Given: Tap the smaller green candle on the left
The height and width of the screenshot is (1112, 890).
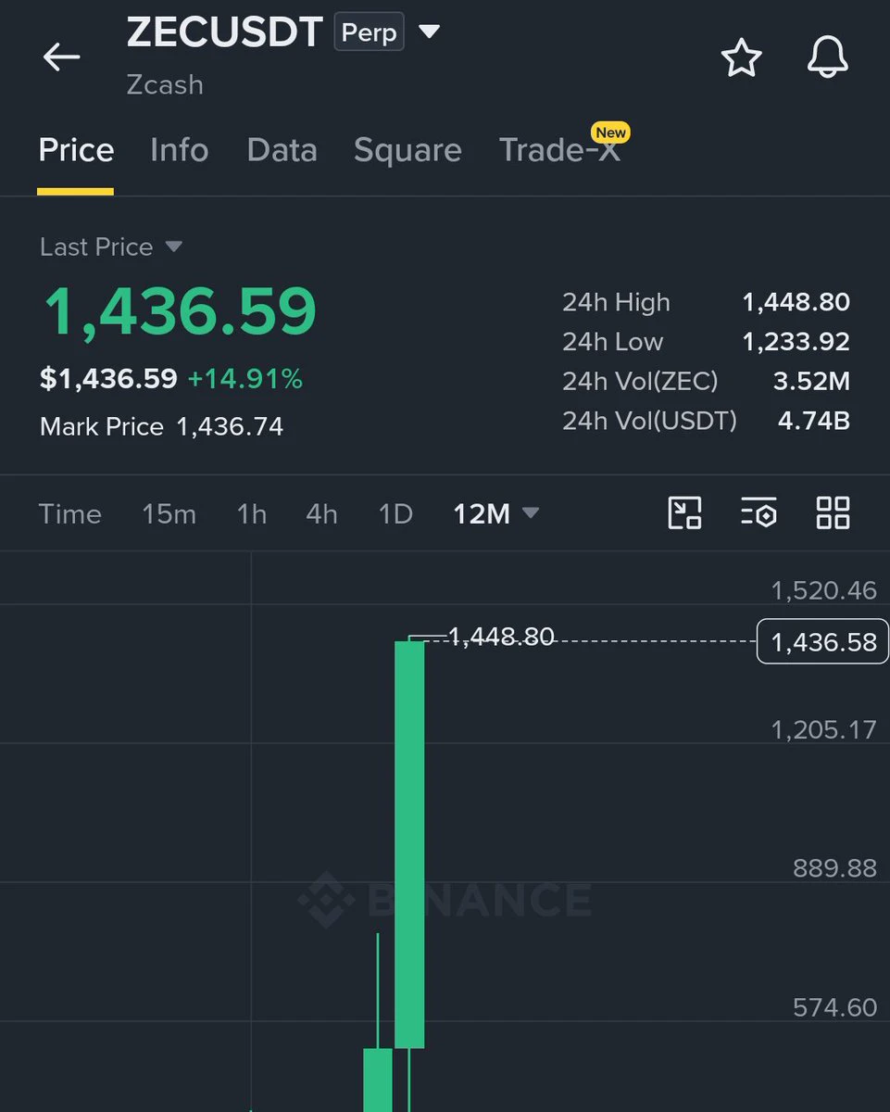Looking at the screenshot, I should [378, 1080].
